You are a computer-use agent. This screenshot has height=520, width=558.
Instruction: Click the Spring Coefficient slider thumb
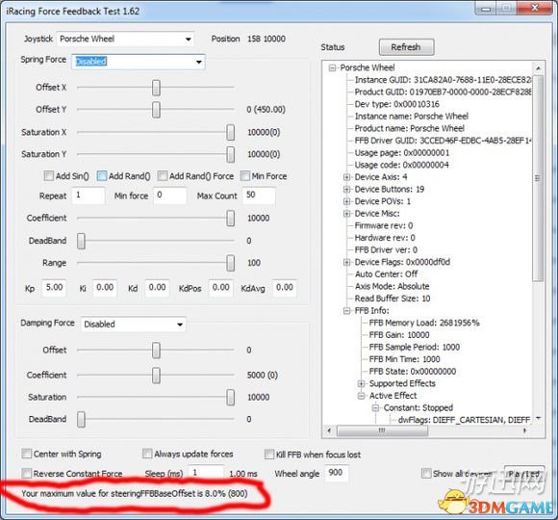coord(231,219)
